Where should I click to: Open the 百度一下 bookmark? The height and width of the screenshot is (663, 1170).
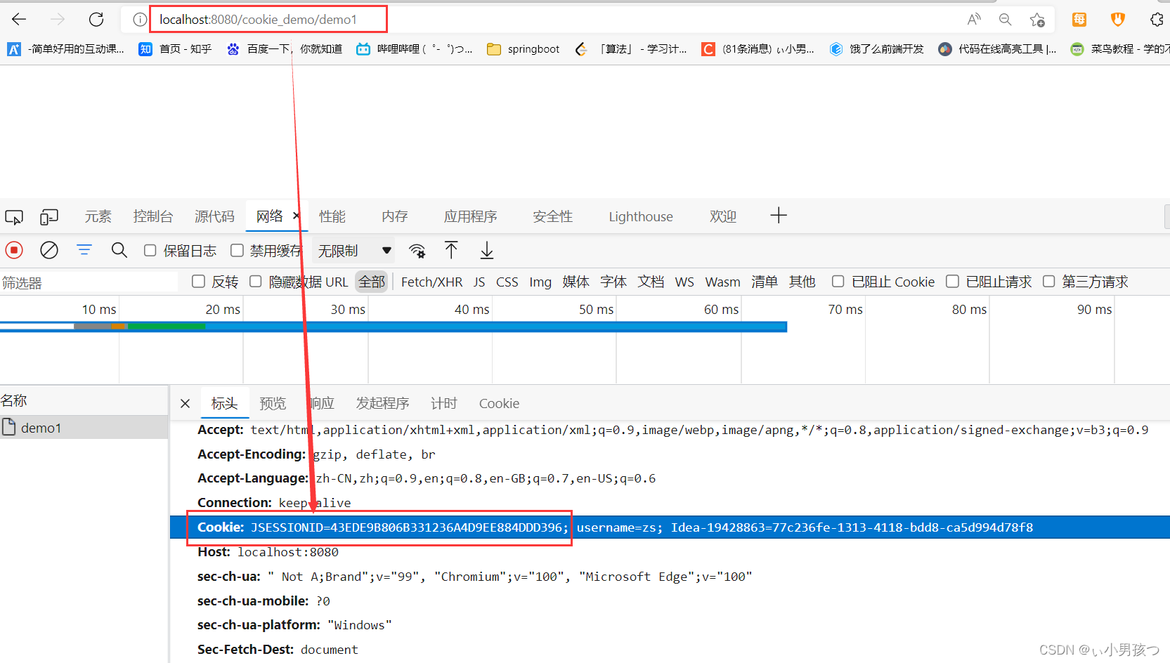coord(284,49)
